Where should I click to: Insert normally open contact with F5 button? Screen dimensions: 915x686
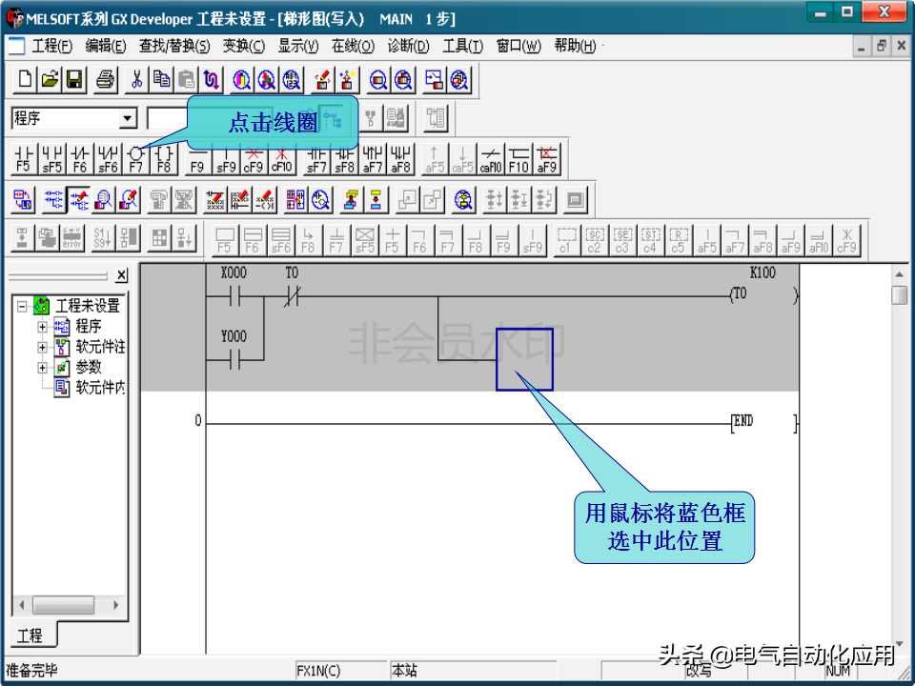click(24, 158)
